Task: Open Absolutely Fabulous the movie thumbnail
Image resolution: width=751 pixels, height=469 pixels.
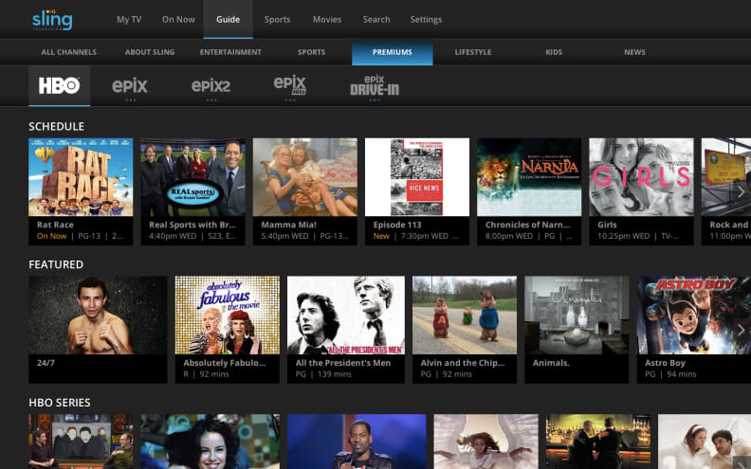Action: pos(228,315)
